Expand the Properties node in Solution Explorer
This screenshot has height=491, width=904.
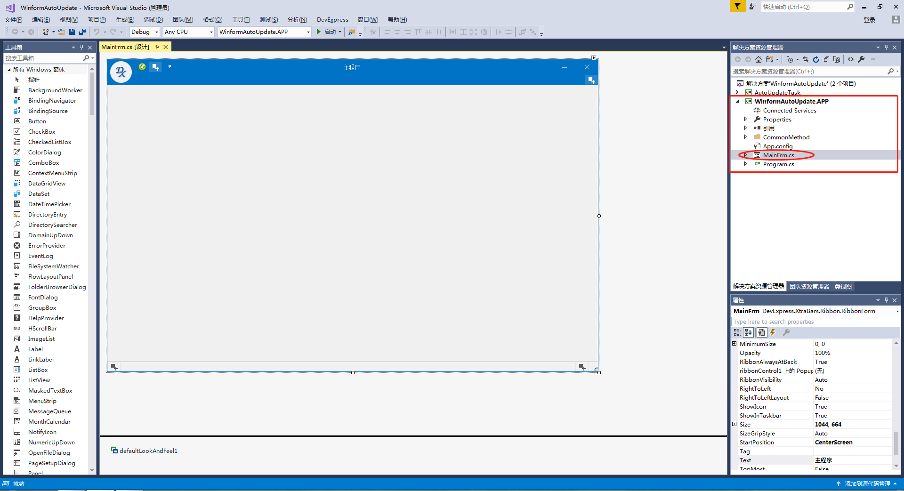745,119
